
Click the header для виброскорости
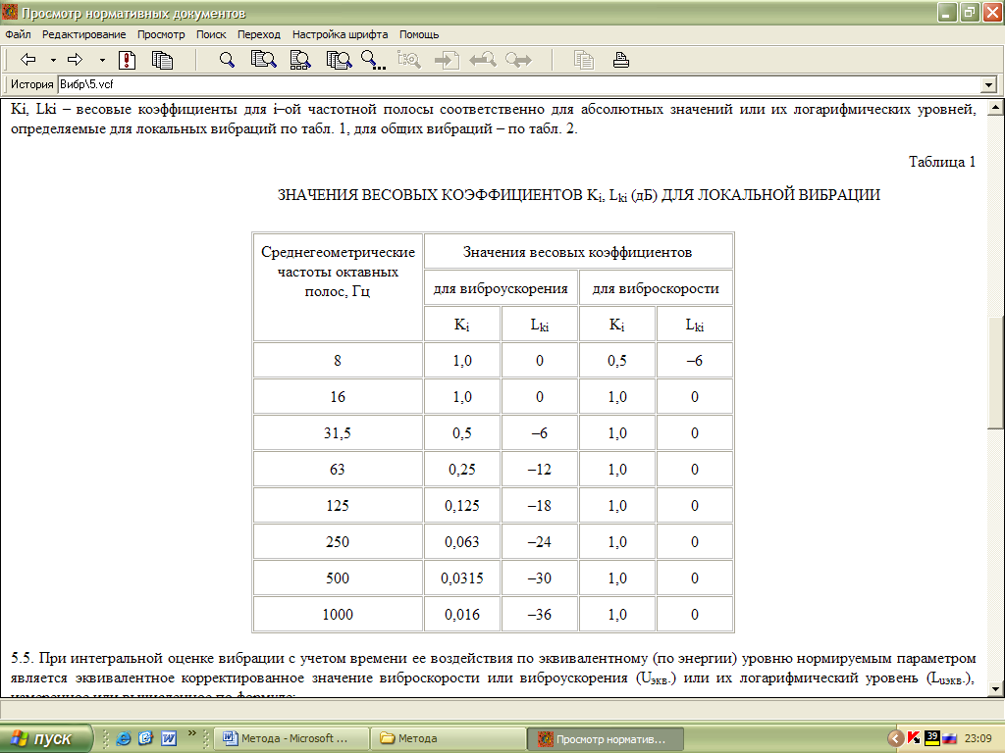pos(656,289)
